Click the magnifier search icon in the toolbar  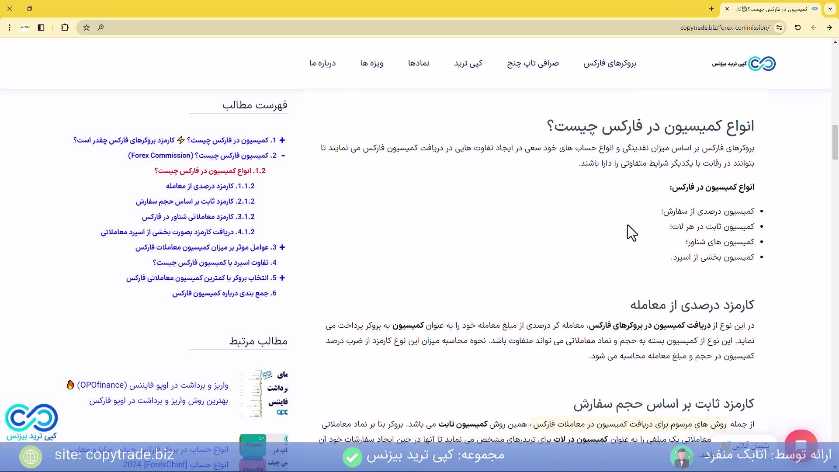point(101,27)
